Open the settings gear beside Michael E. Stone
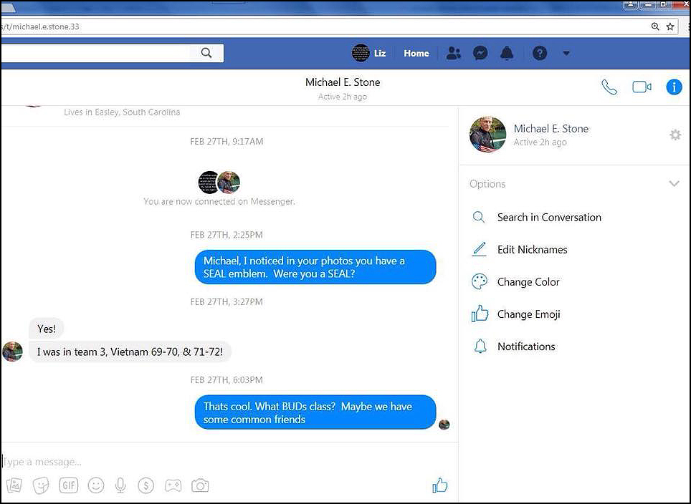The image size is (691, 504). tap(675, 135)
